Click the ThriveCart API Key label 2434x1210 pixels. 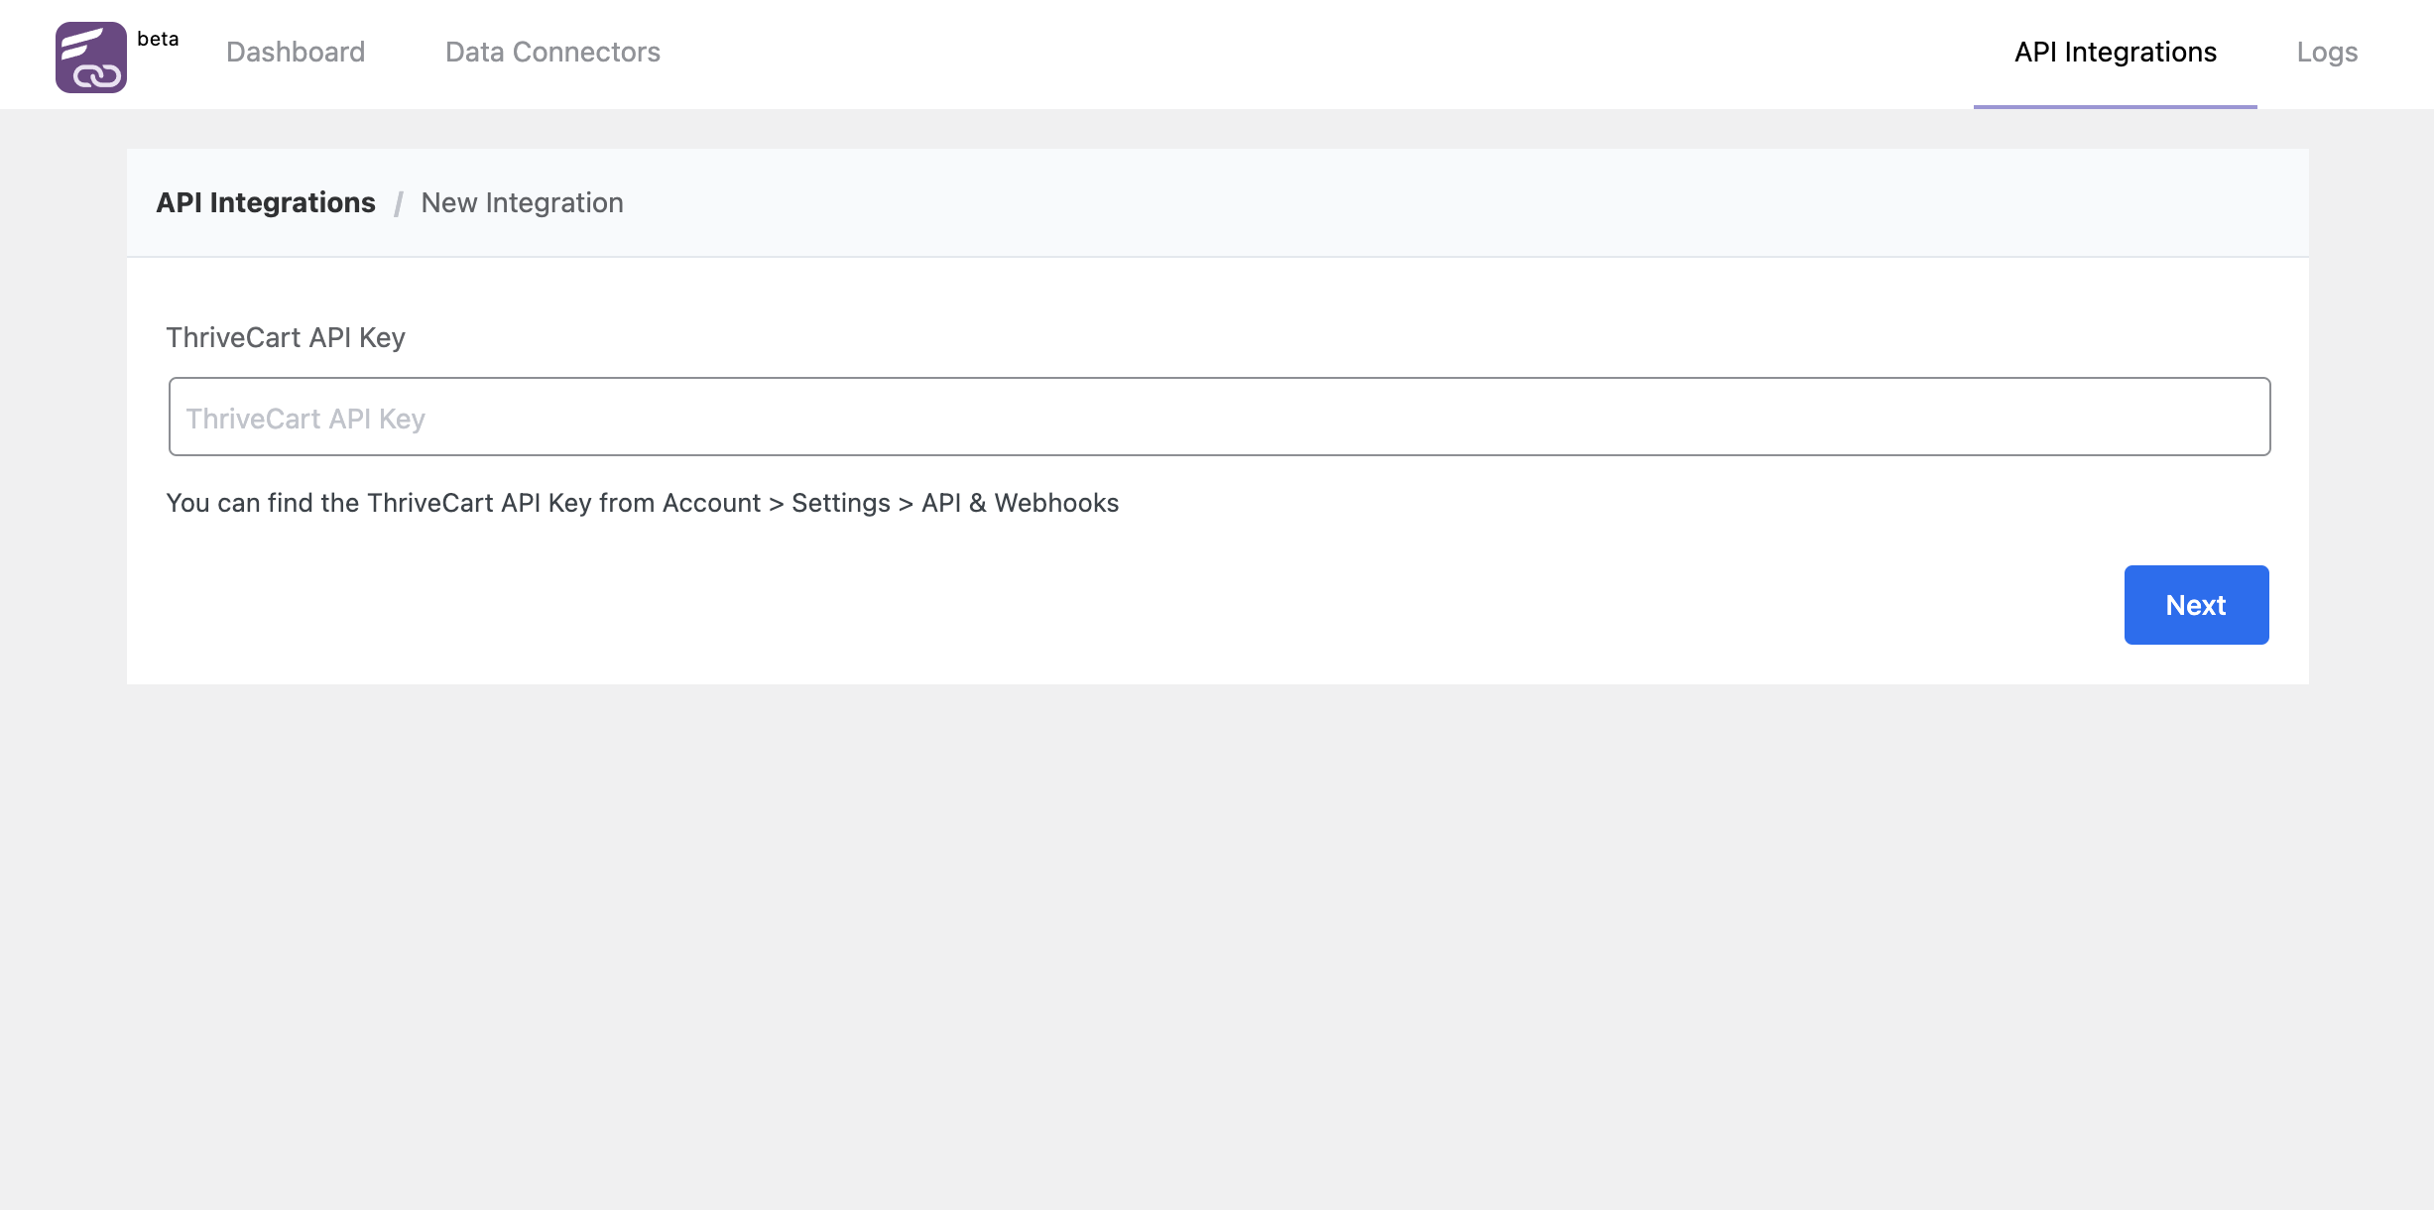tap(286, 337)
